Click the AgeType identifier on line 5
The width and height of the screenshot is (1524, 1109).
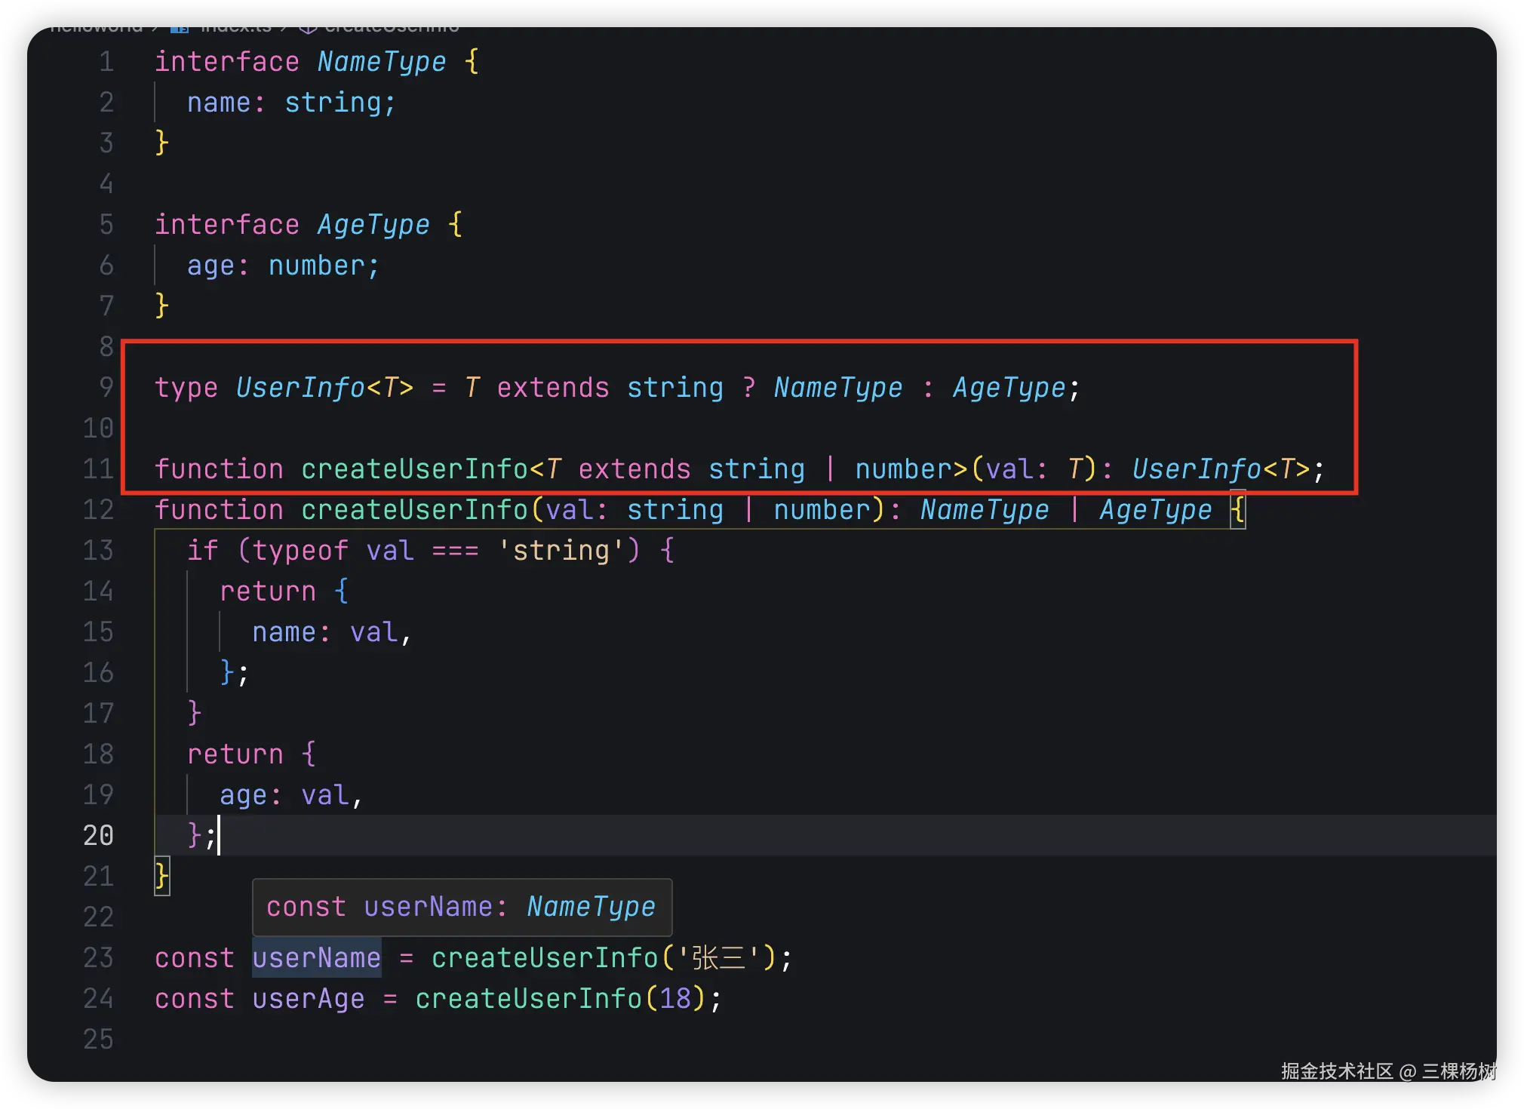click(373, 224)
